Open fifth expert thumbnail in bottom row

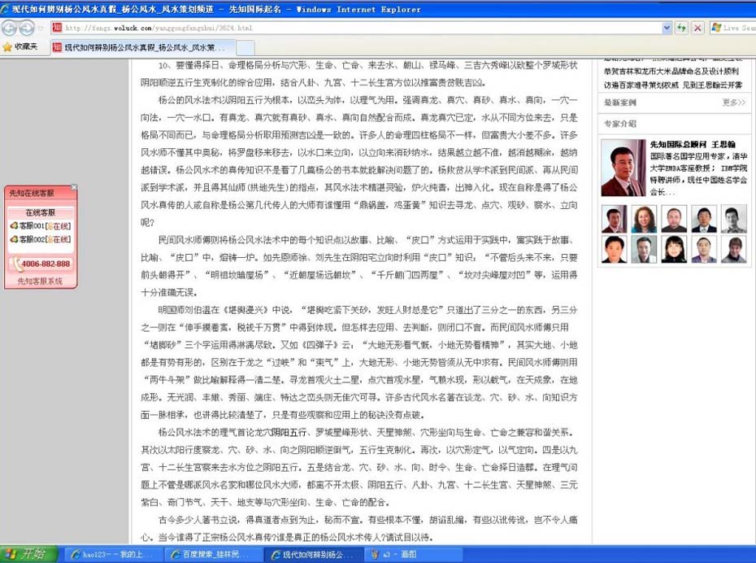pyautogui.click(x=734, y=250)
